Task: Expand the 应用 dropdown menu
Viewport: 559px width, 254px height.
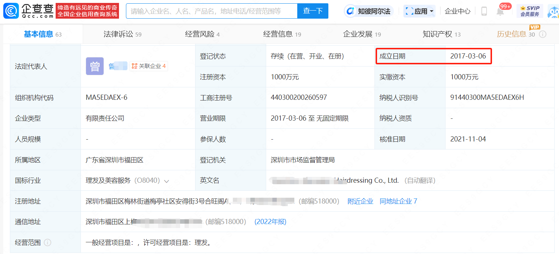Action: pyautogui.click(x=419, y=11)
